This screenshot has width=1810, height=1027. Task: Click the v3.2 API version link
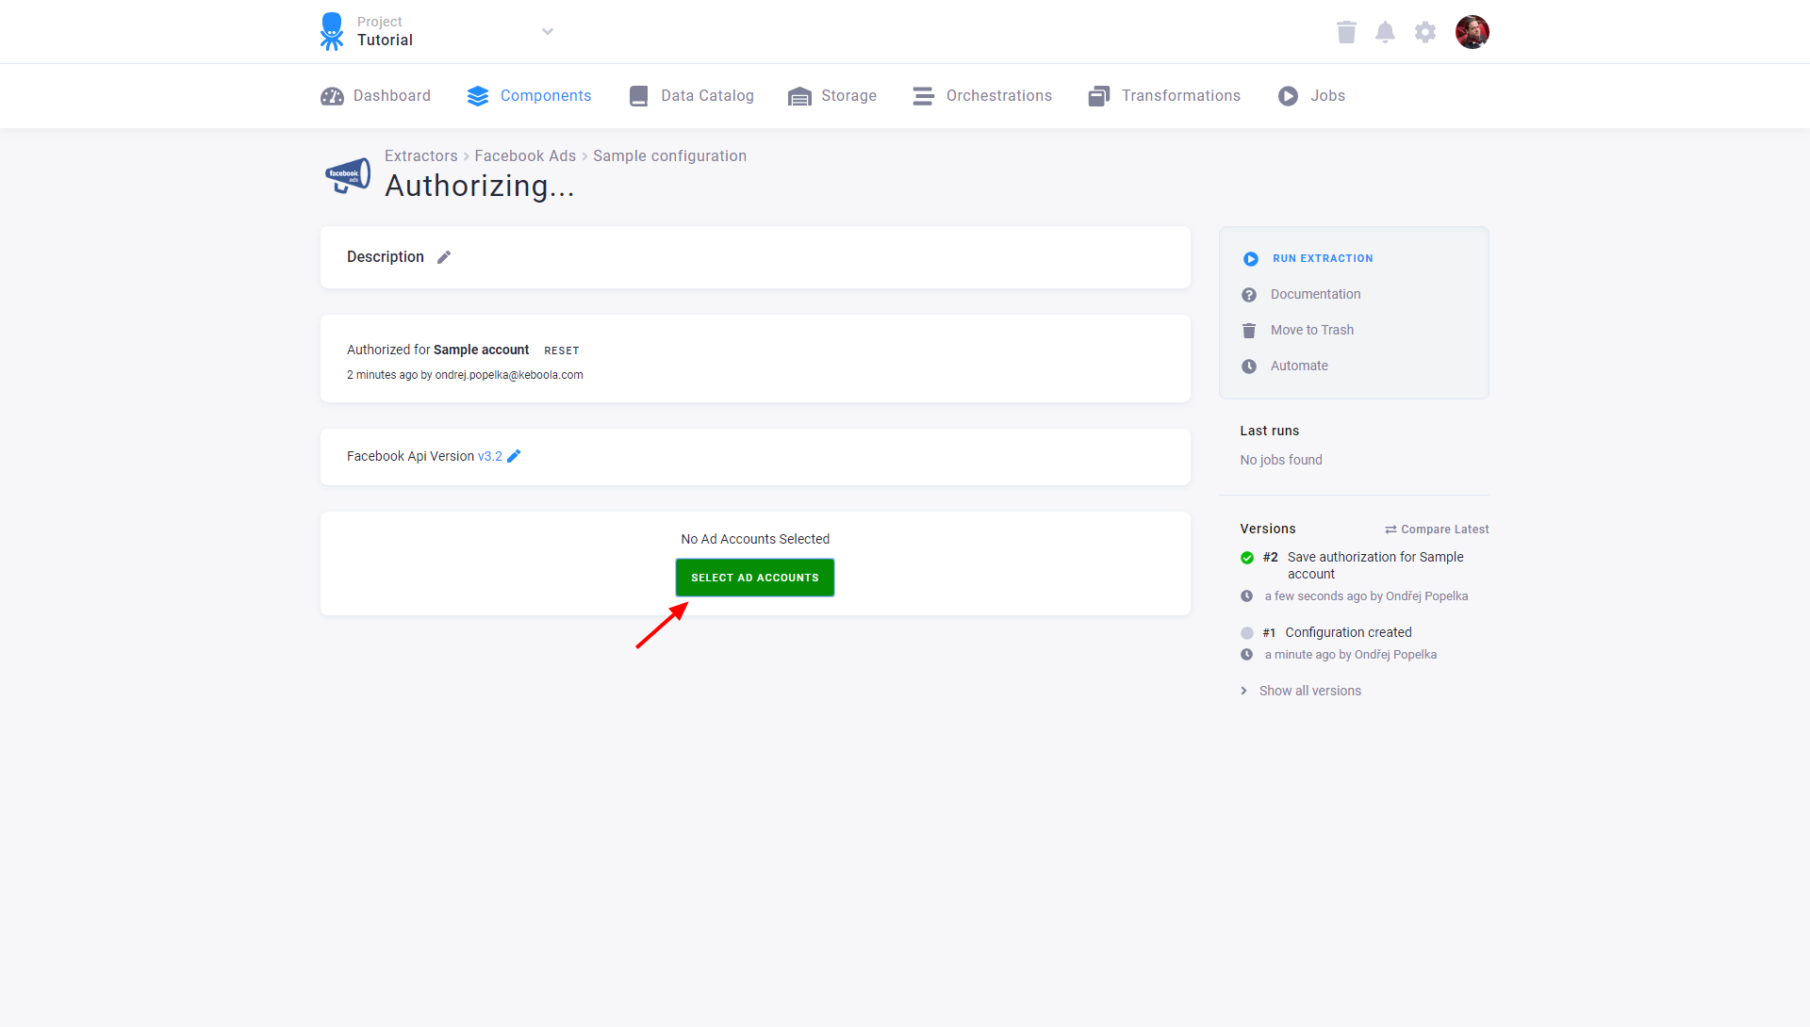click(490, 456)
